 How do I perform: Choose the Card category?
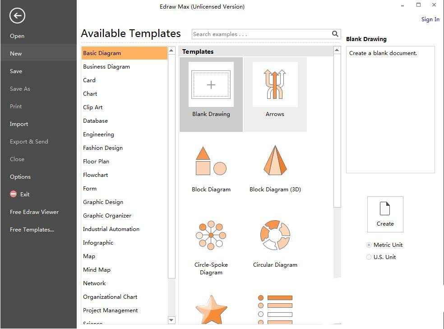point(89,80)
